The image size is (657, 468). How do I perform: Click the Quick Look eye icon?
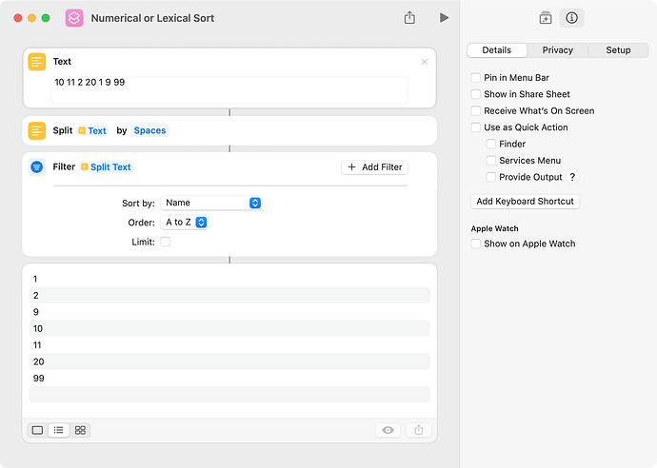pyautogui.click(x=388, y=430)
